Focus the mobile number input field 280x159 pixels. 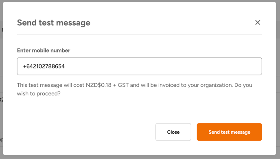tap(140, 66)
